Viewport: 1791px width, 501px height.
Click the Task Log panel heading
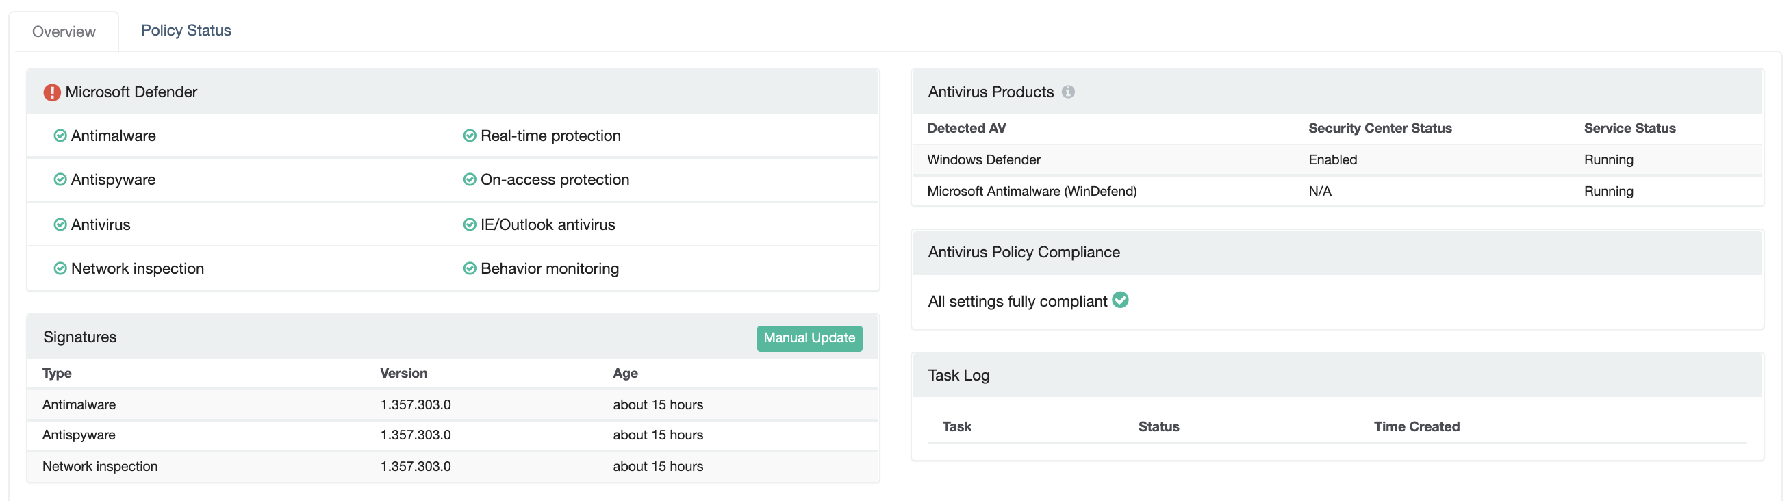point(958,375)
